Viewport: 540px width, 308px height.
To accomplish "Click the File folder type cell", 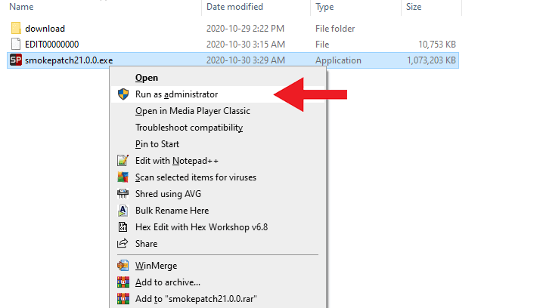I will pyautogui.click(x=335, y=28).
